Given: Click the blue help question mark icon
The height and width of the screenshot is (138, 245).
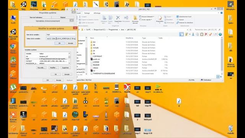Looking at the screenshot, I should tap(221, 13).
